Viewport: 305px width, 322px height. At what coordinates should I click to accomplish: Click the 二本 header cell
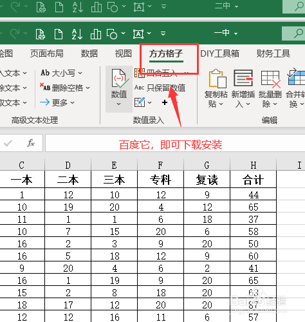[68, 180]
